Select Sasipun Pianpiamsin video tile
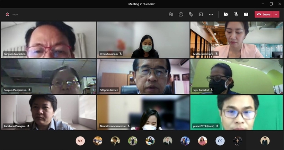Image resolution: width=284 pixels, height=150 pixels. (x=48, y=76)
